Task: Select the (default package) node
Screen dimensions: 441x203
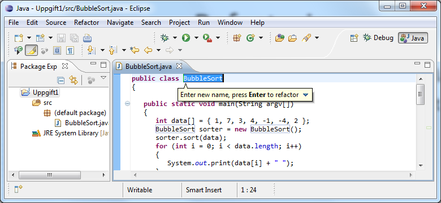Action: tap(75, 113)
